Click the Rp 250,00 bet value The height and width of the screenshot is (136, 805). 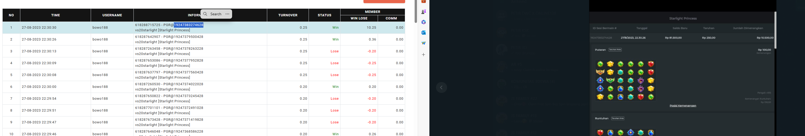click(x=708, y=38)
